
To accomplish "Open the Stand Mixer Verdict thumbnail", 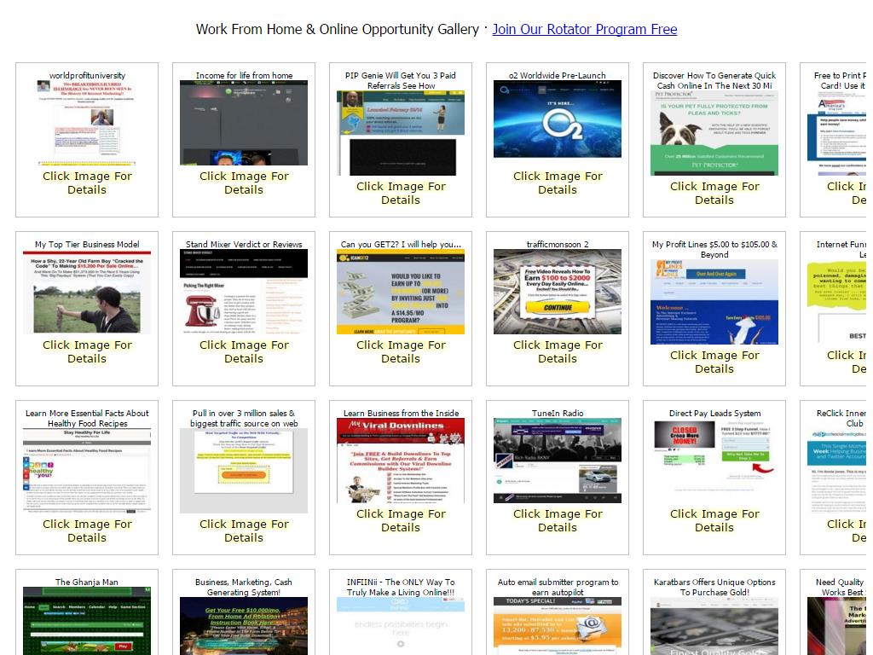I will point(244,292).
